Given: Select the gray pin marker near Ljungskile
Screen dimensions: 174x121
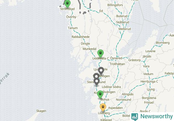Looking at the screenshot, I should click(101, 71).
